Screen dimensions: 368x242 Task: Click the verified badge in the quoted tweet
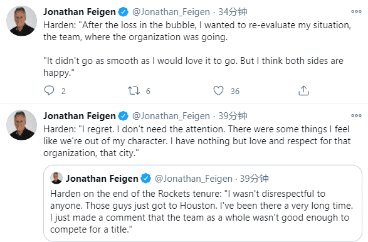145,179
